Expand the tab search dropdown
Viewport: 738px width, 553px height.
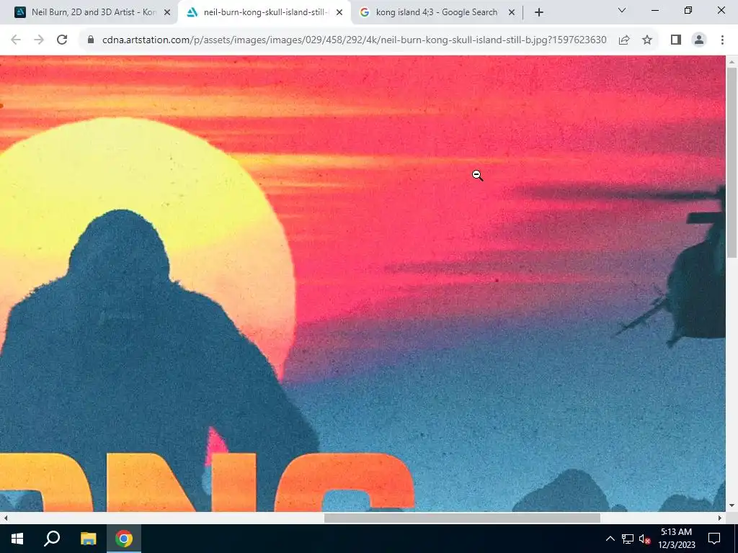[x=622, y=10]
